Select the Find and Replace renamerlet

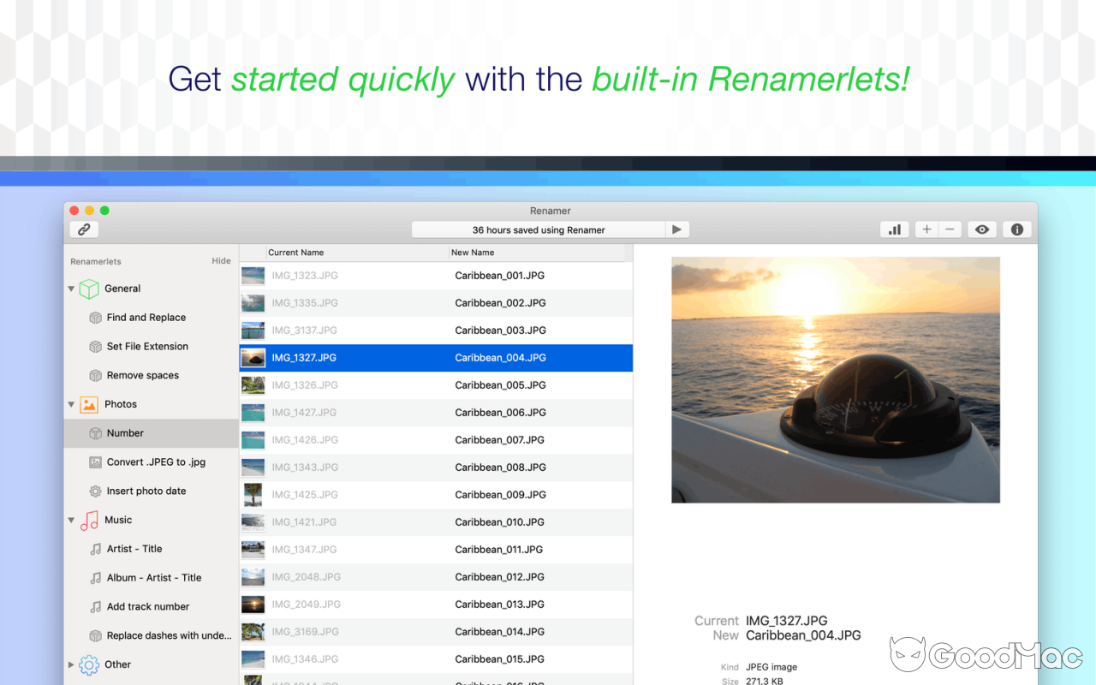click(146, 317)
